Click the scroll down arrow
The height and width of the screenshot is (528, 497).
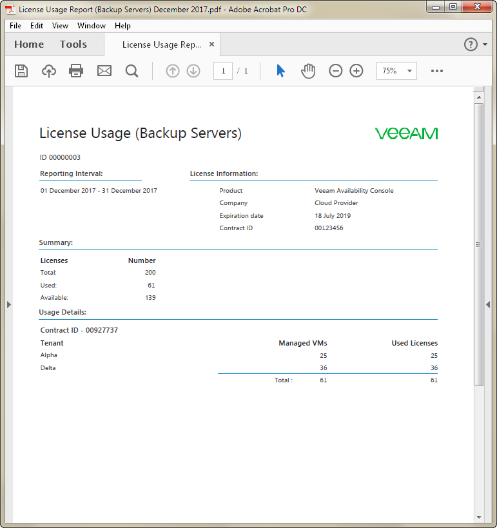click(x=478, y=518)
